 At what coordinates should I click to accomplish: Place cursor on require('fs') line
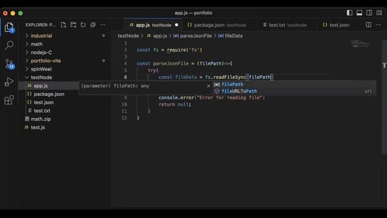(x=169, y=50)
